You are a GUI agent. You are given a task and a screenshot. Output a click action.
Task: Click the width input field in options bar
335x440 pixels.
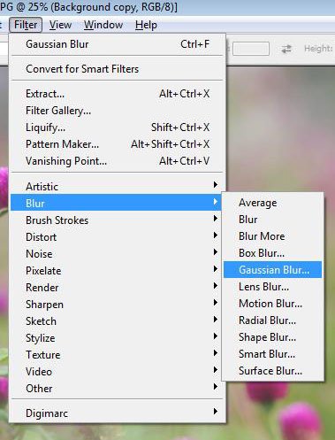pos(251,49)
